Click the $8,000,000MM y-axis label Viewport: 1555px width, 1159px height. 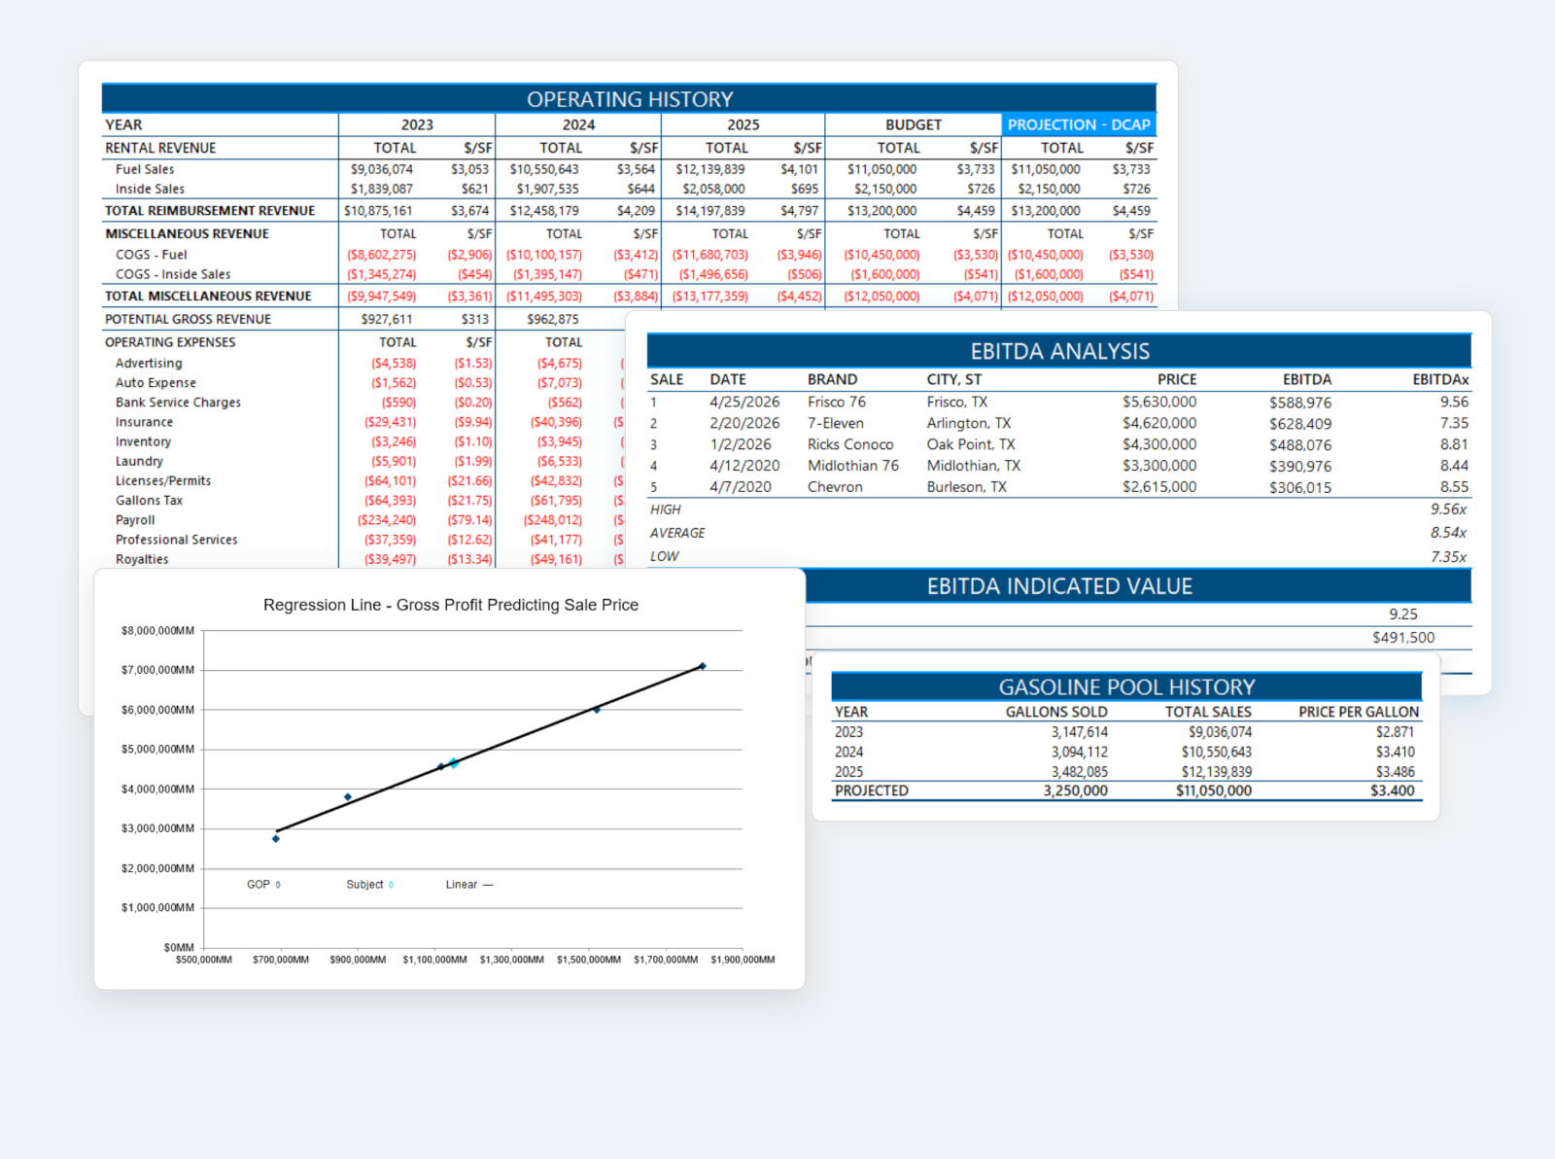157,631
